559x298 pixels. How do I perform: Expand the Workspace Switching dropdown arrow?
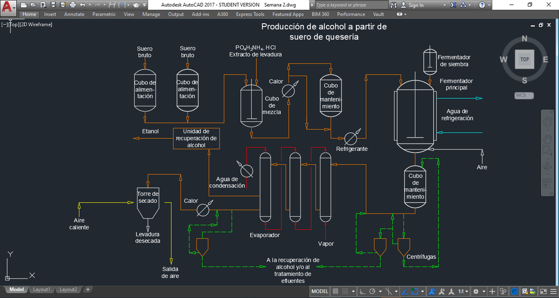484,291
